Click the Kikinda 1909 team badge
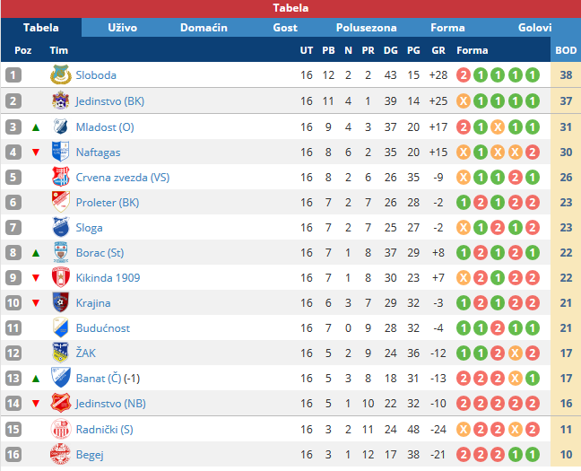Screen dimensions: 581x471 click(61, 277)
